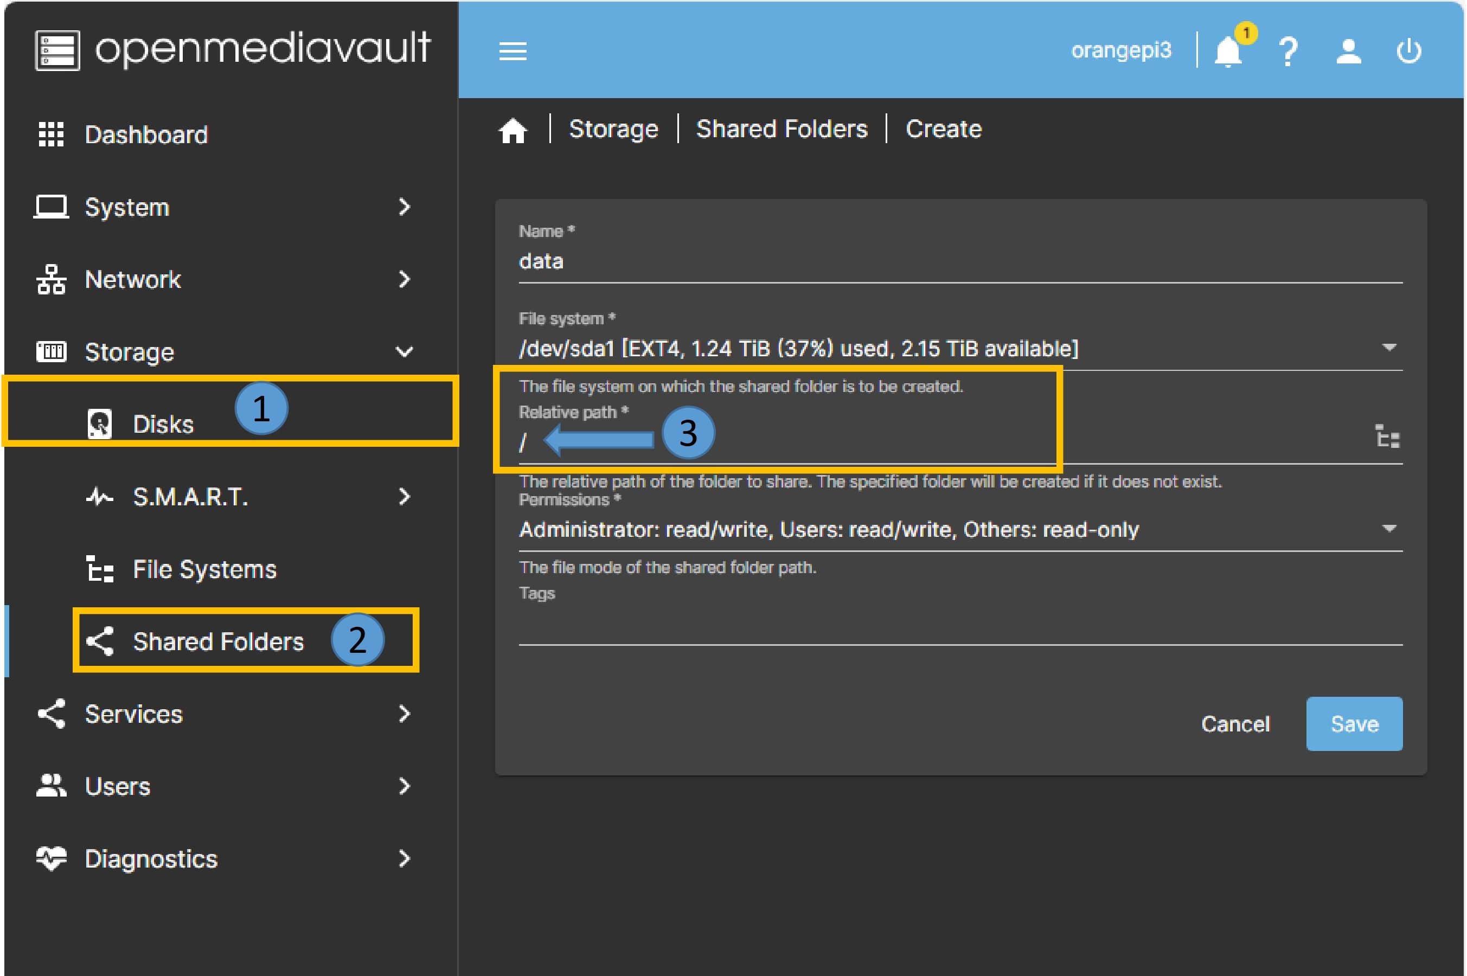This screenshot has width=1467, height=976.
Task: Open the relative path folder tree browser
Action: pyautogui.click(x=1387, y=436)
